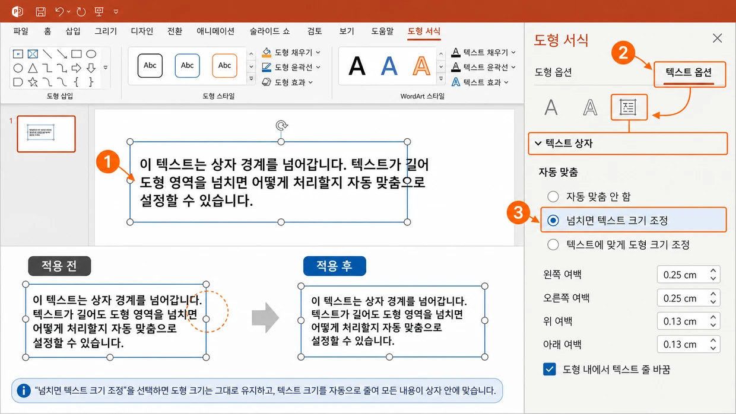Select the down block arrow shape
736x414 pixels.
pyautogui.click(x=91, y=68)
